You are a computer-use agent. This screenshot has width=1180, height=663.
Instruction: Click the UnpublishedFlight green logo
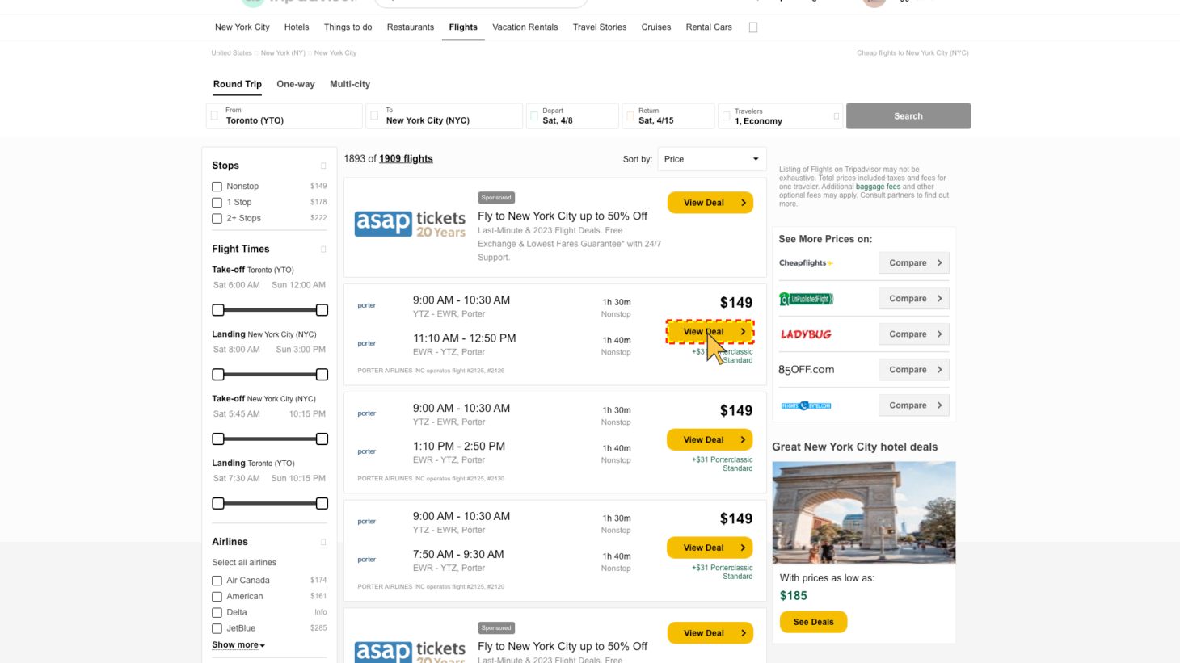coord(805,299)
